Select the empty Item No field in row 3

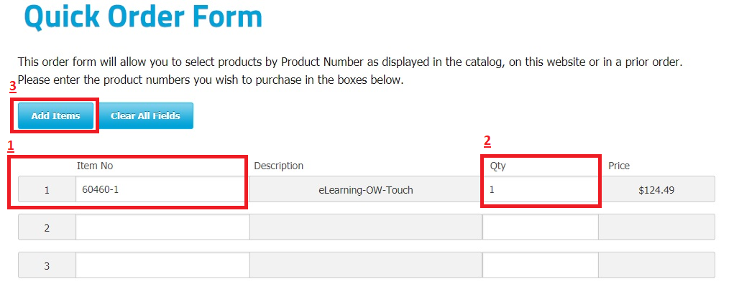162,265
